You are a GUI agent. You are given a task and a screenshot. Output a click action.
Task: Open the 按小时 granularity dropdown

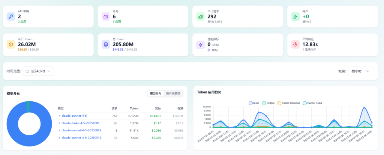click(x=361, y=71)
